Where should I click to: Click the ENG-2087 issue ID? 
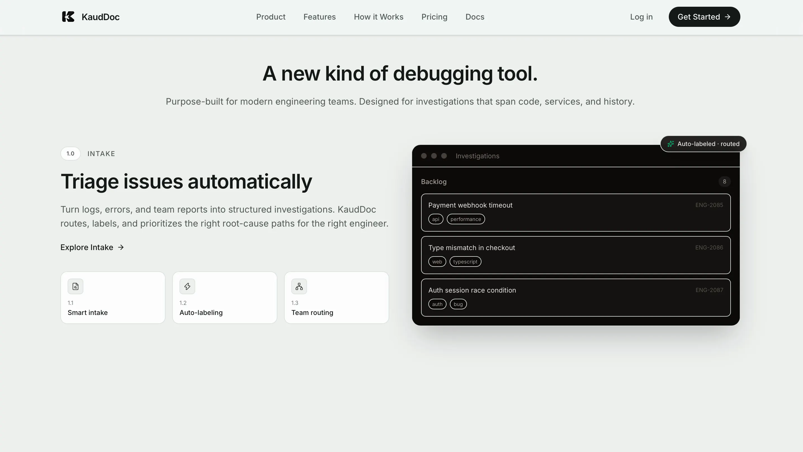[x=709, y=290]
